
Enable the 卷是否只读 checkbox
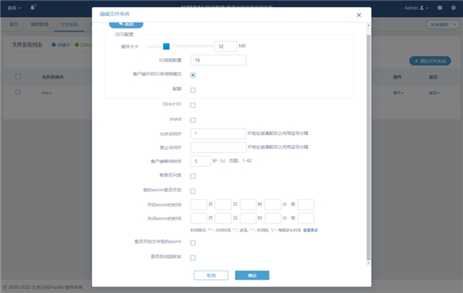click(193, 176)
